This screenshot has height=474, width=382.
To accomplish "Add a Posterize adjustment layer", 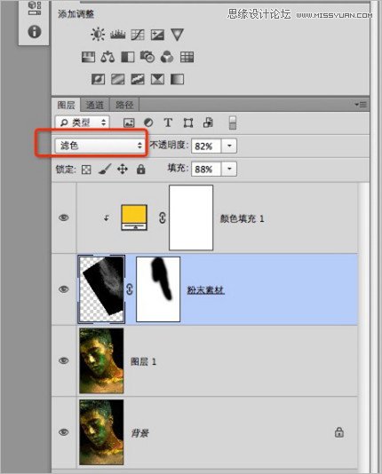I will (117, 79).
